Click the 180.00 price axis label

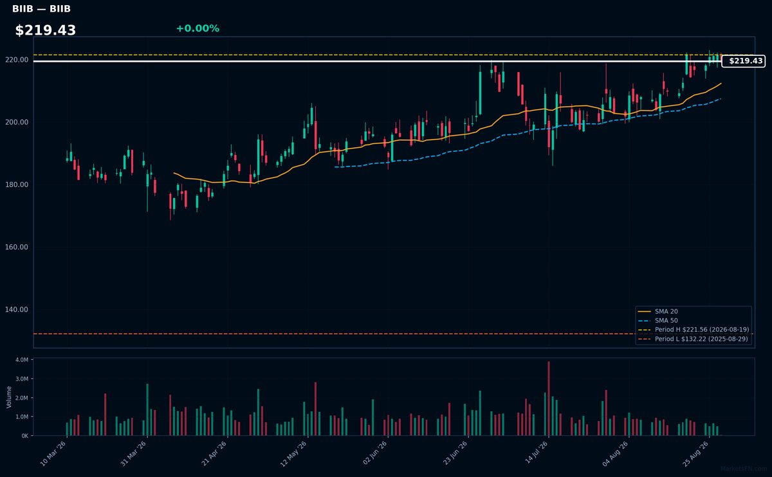16,184
